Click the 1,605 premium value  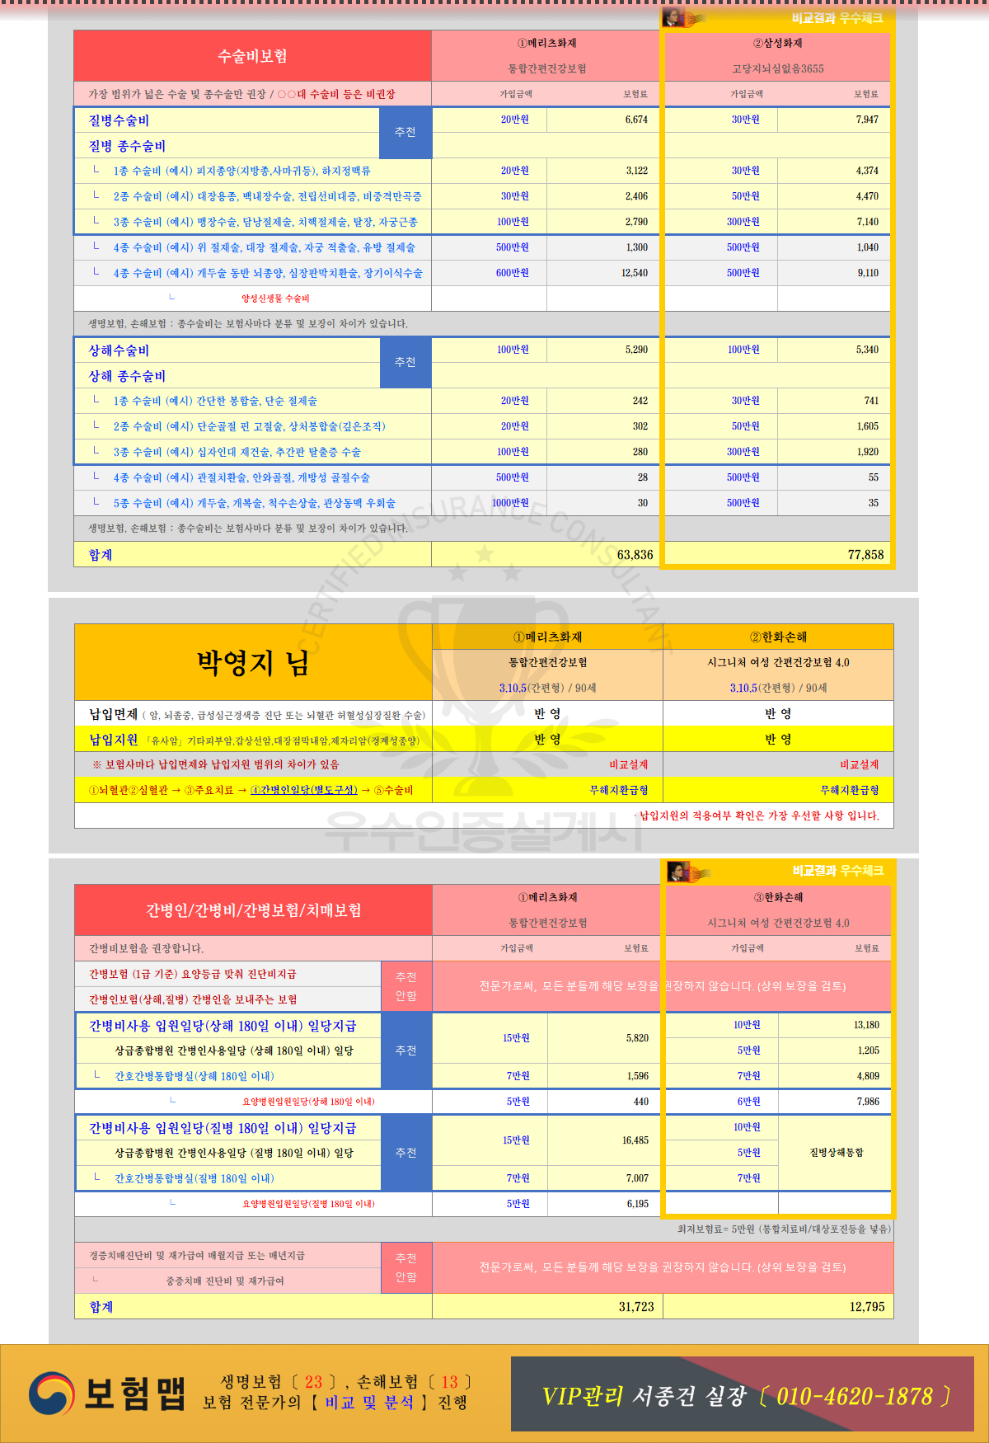click(867, 426)
